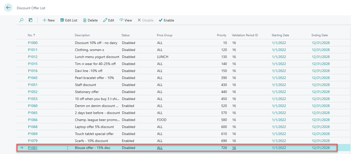Open offer P1060 link
This screenshot has height=154, width=351.
tap(33, 106)
